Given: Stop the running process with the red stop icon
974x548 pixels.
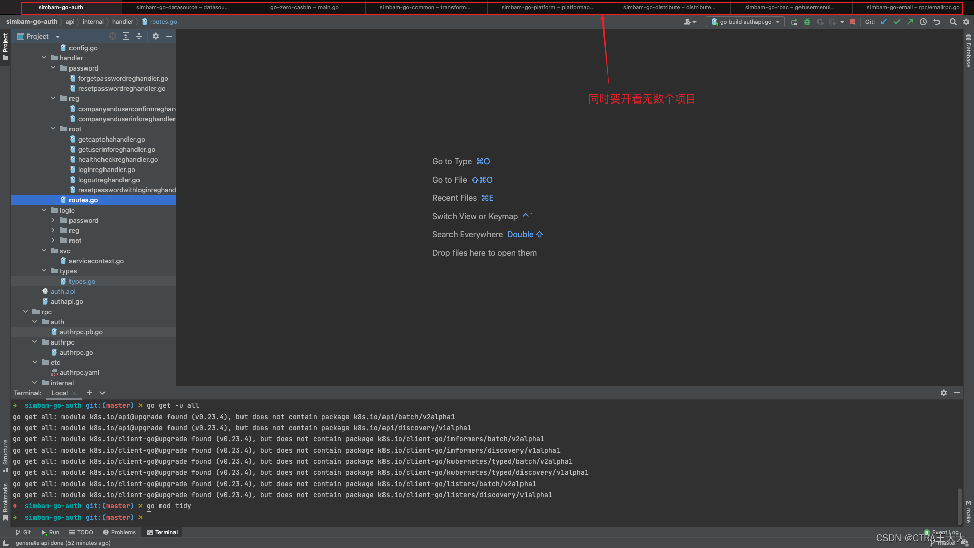Looking at the screenshot, I should [852, 22].
